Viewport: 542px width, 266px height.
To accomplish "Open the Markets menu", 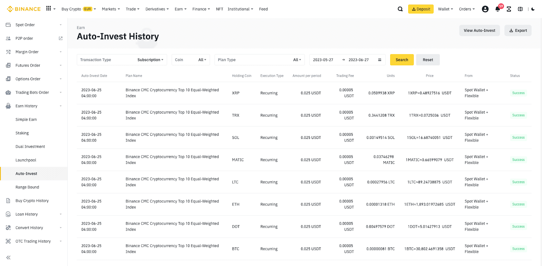I will tap(111, 9).
